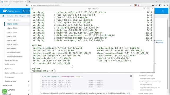The image size is (170, 95).
Task: Click the Manuals breadcrumb link
Action: pyautogui.click(x=10, y=16)
